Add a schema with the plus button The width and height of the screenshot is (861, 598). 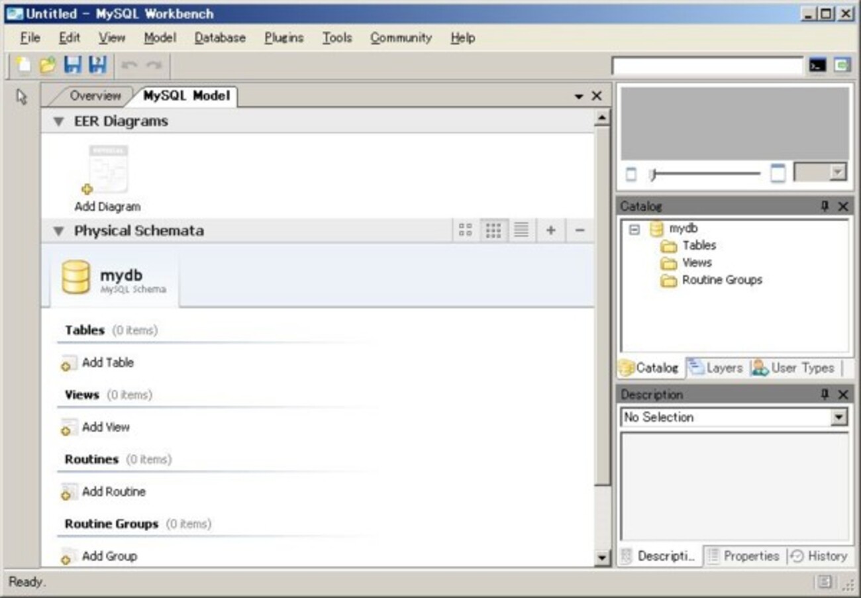pos(550,230)
